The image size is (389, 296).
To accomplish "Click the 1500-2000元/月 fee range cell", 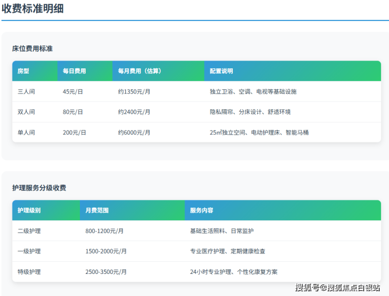I will pos(106,251).
